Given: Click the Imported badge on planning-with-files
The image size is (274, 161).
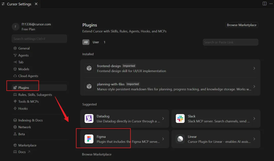Looking at the screenshot, I should pyautogui.click(x=133, y=84).
